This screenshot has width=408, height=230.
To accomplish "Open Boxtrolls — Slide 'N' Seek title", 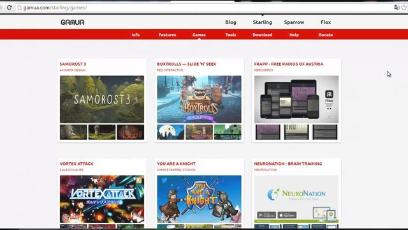I will 186,64.
